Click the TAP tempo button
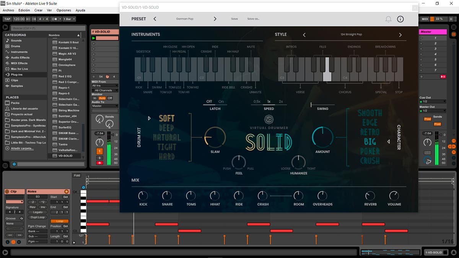Viewport: 459px width, 258px height. pos(7,19)
